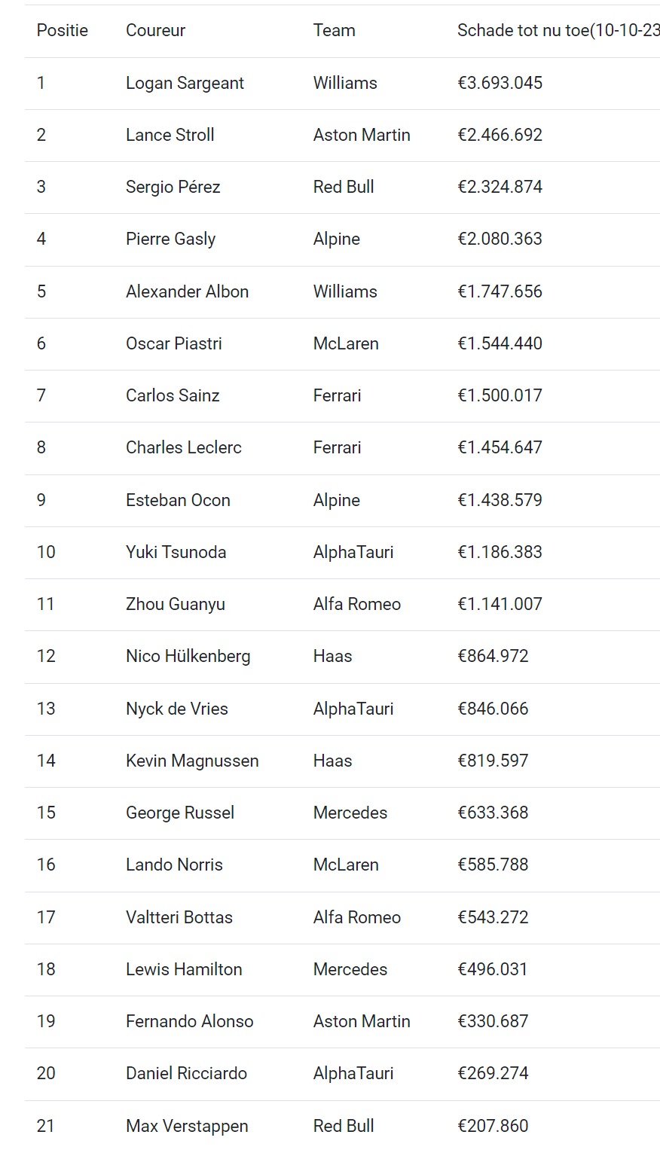Click the Yuki Tsunoda driver cell

(x=176, y=552)
